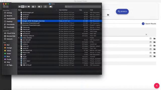
Task: Sort files by Size column
Action: (81, 10)
